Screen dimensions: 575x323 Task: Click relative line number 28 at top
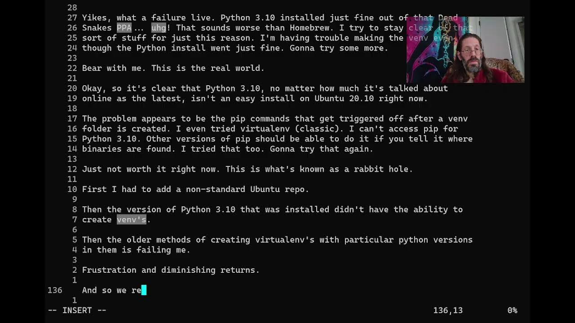click(x=72, y=8)
